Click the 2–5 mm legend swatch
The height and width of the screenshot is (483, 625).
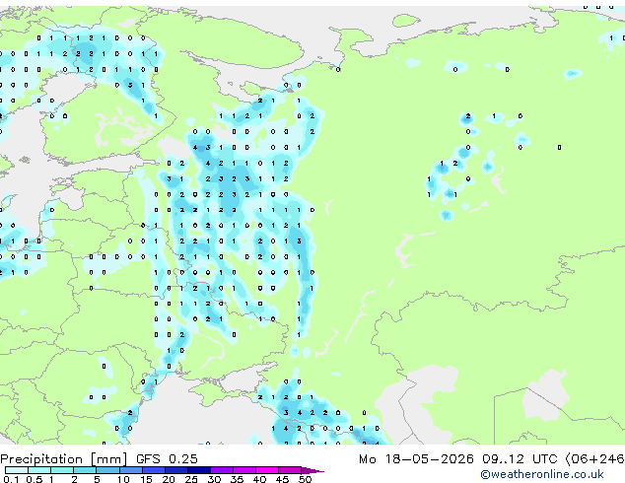pos(85,470)
